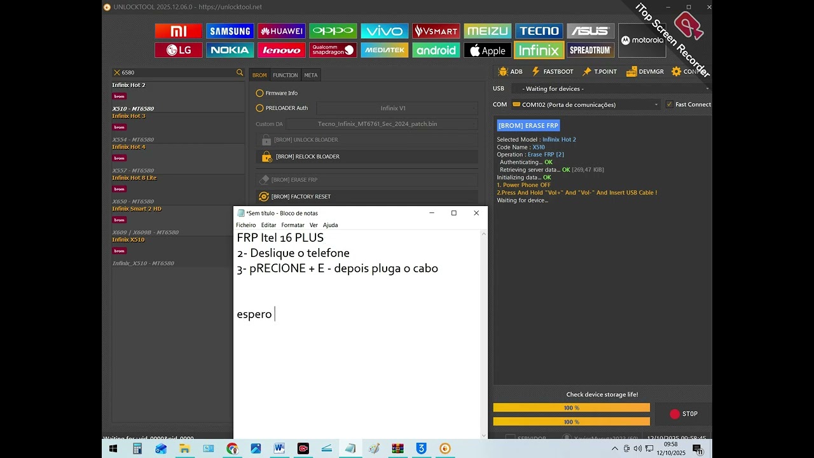Open DEVMGR device manager
The width and height of the screenshot is (814, 458).
click(x=645, y=72)
